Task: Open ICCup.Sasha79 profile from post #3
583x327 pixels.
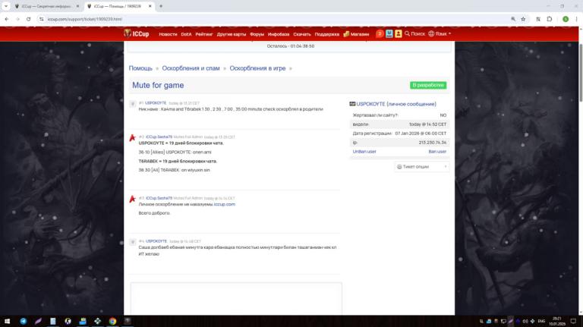Action: [159, 198]
